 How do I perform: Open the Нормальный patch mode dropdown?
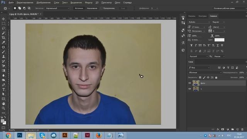[x=58, y=8]
